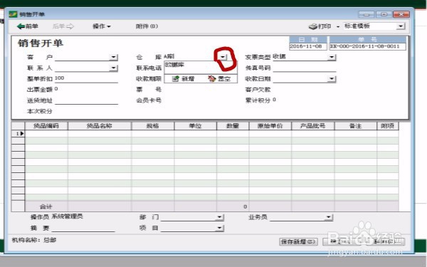The width and height of the screenshot is (427, 267).
Task: Open the 标准模板 template dropdown
Action: [401, 26]
